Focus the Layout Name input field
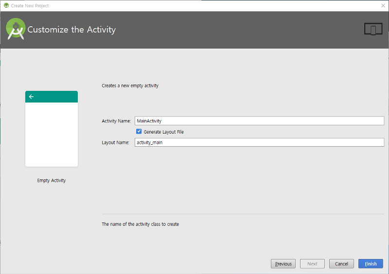The image size is (389, 274). (259, 142)
